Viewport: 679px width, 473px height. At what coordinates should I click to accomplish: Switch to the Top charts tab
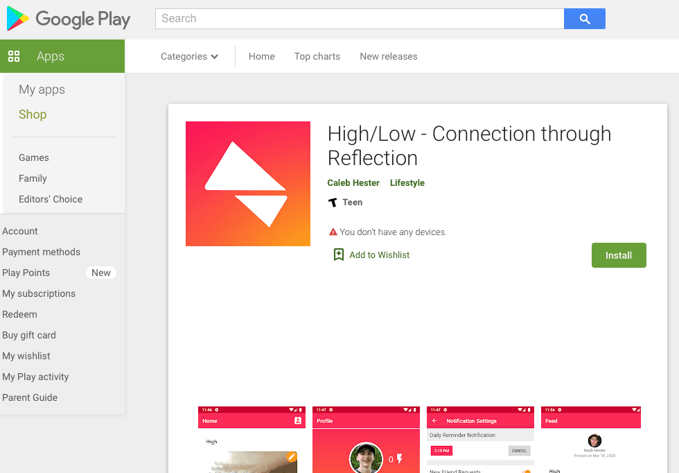[x=317, y=56]
